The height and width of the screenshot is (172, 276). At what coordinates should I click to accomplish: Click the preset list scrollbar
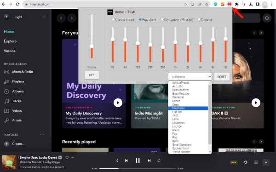tap(210, 115)
